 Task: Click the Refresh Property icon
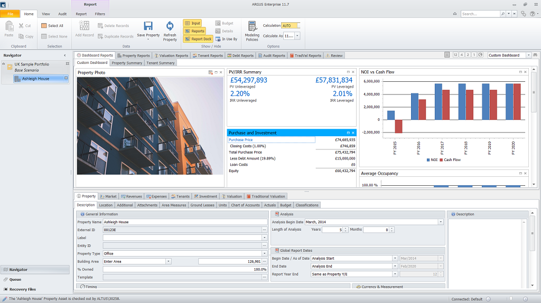(x=170, y=26)
